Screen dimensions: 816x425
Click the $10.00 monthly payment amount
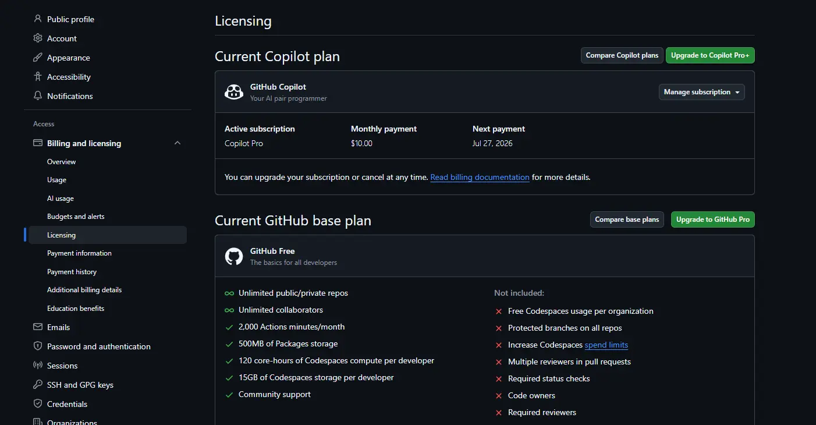361,143
